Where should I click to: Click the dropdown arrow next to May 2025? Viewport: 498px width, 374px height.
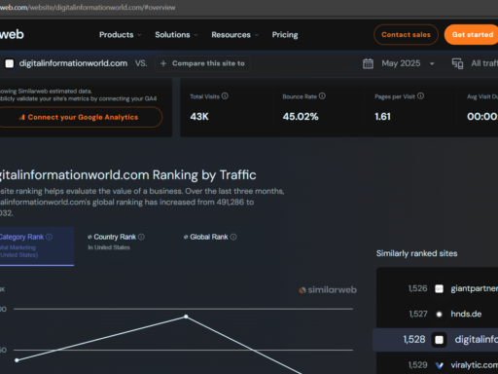tap(432, 64)
